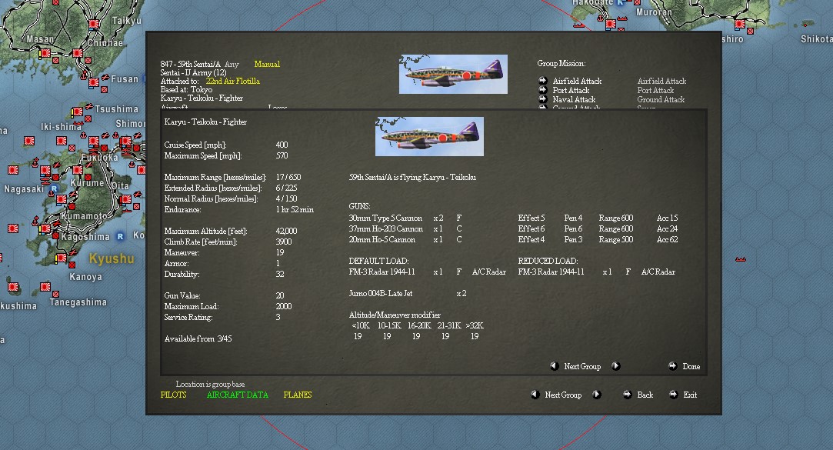Viewport: 833px width, 450px height.
Task: Open the PLANES tab
Action: point(298,395)
